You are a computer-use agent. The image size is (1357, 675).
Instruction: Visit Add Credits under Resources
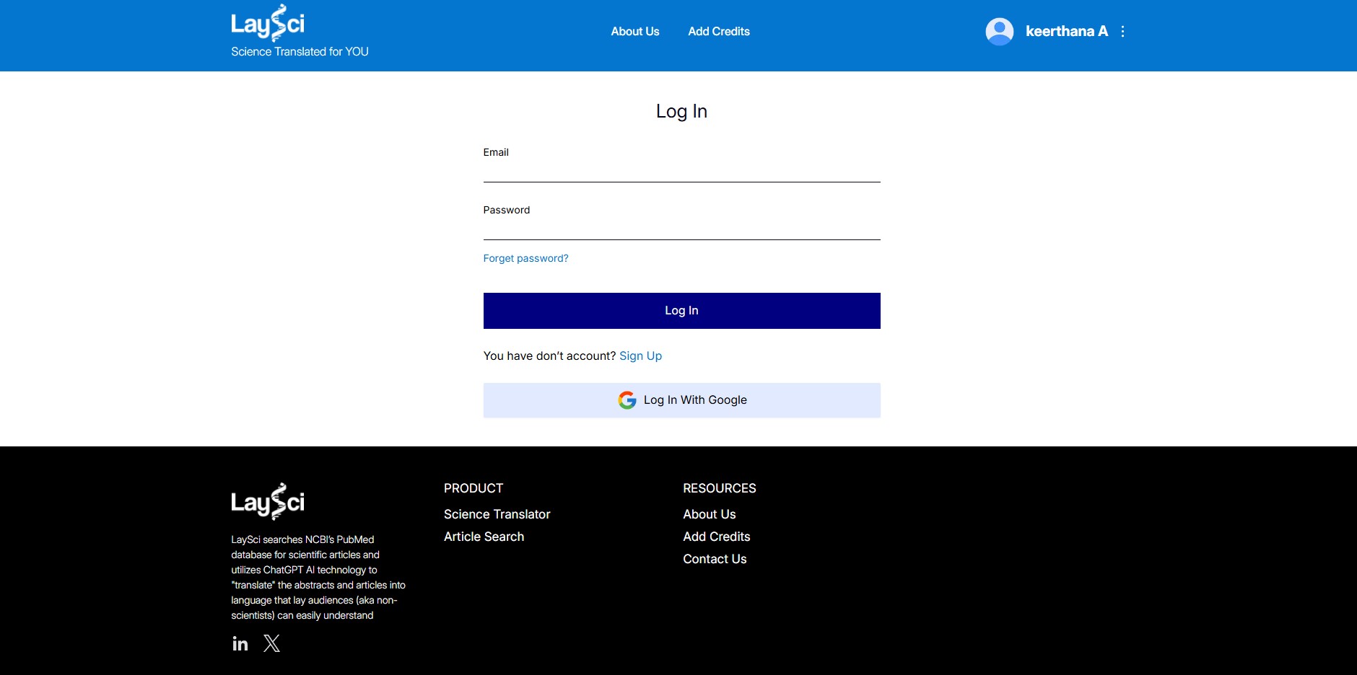(717, 537)
